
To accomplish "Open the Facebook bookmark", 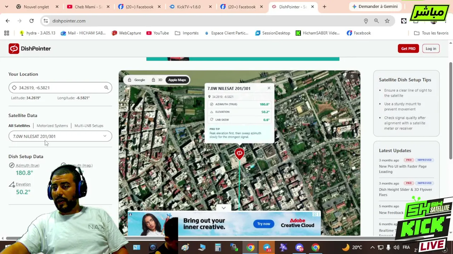I will pos(359,33).
